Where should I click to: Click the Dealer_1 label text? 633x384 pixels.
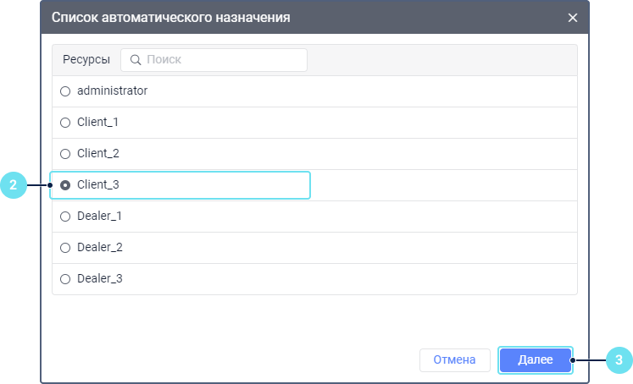point(99,216)
